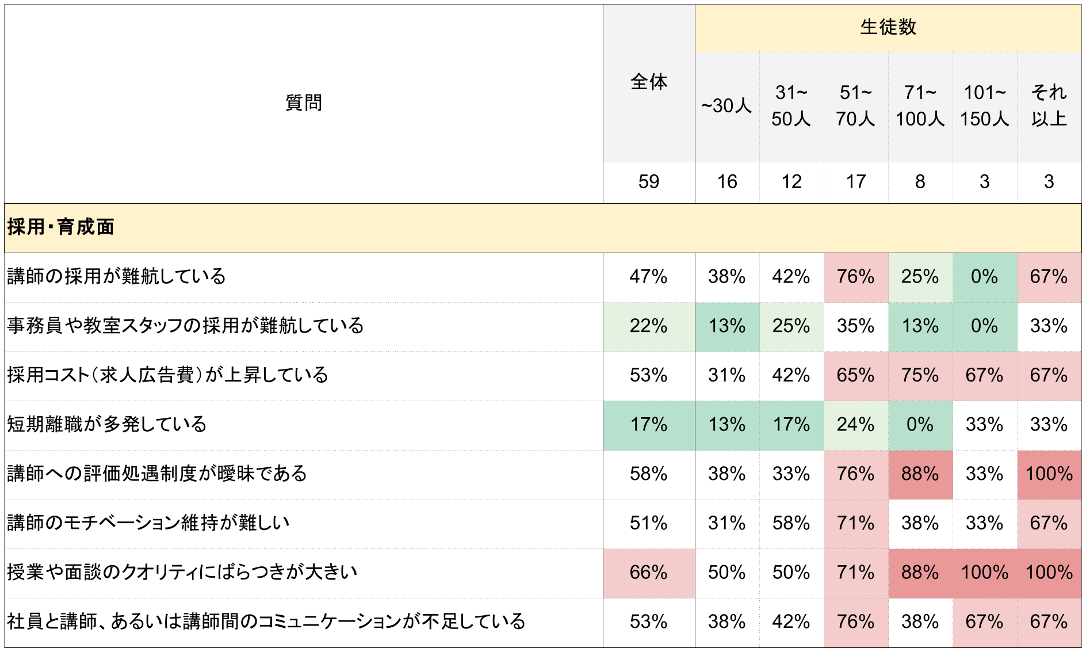1086x652 pixels.
Task: Select the 短期離職が多発している row label
Action: coord(107,425)
